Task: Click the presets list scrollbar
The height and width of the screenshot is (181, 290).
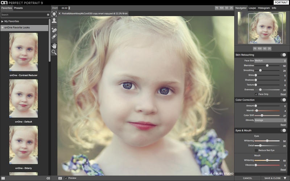Action: pos(49,40)
